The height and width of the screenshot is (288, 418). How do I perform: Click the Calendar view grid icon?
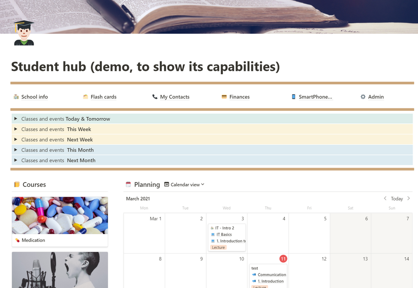pos(167,184)
